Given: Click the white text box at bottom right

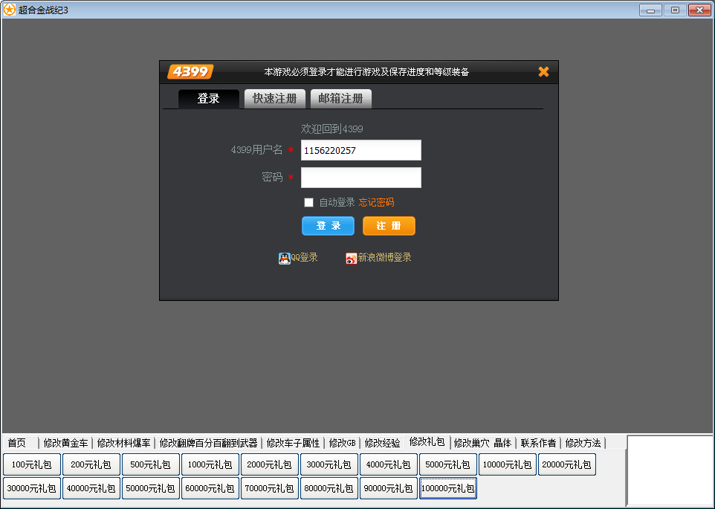Looking at the screenshot, I should click(670, 470).
